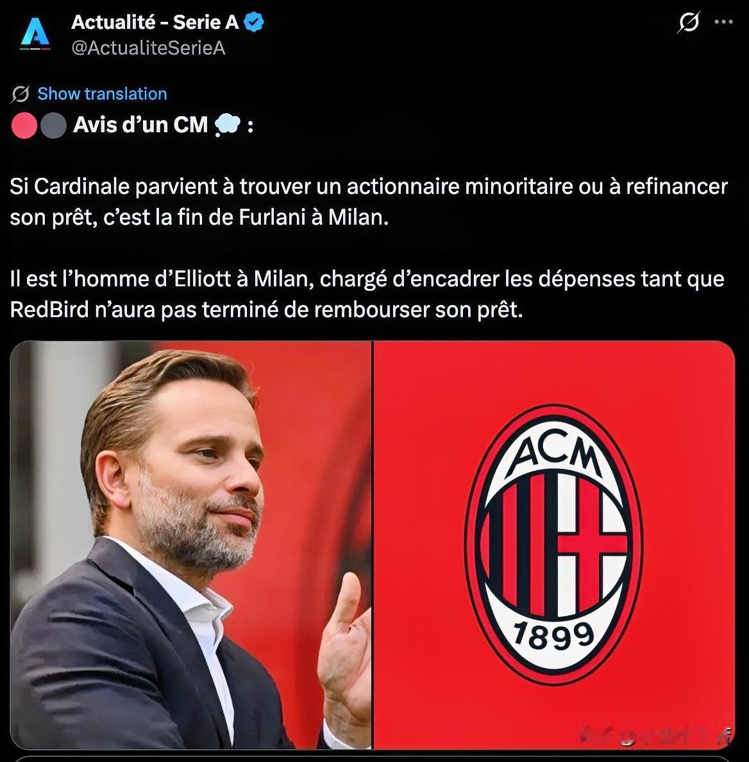
Task: Open the AC Milan crest image
Action: (554, 545)
